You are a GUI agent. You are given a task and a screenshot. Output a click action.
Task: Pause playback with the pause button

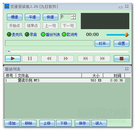(30, 59)
